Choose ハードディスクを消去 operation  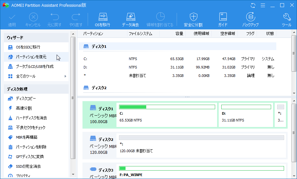point(36,118)
